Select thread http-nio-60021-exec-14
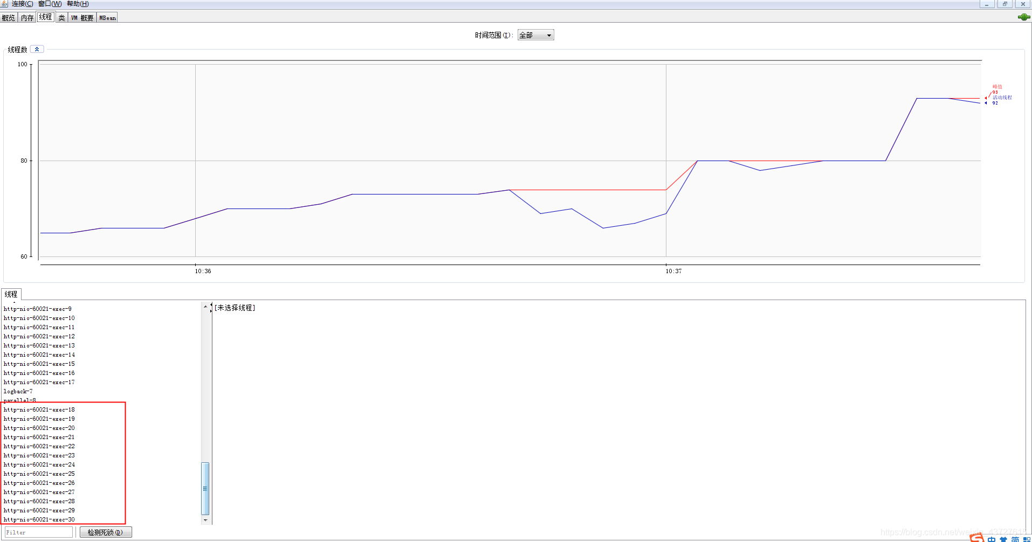Image resolution: width=1032 pixels, height=542 pixels. [x=39, y=355]
